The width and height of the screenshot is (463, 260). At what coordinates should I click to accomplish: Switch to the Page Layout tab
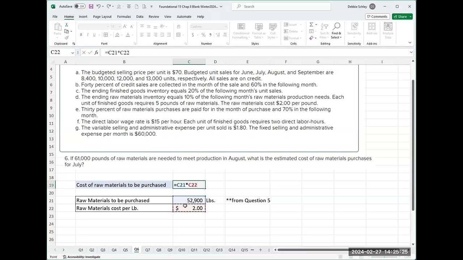102,17
